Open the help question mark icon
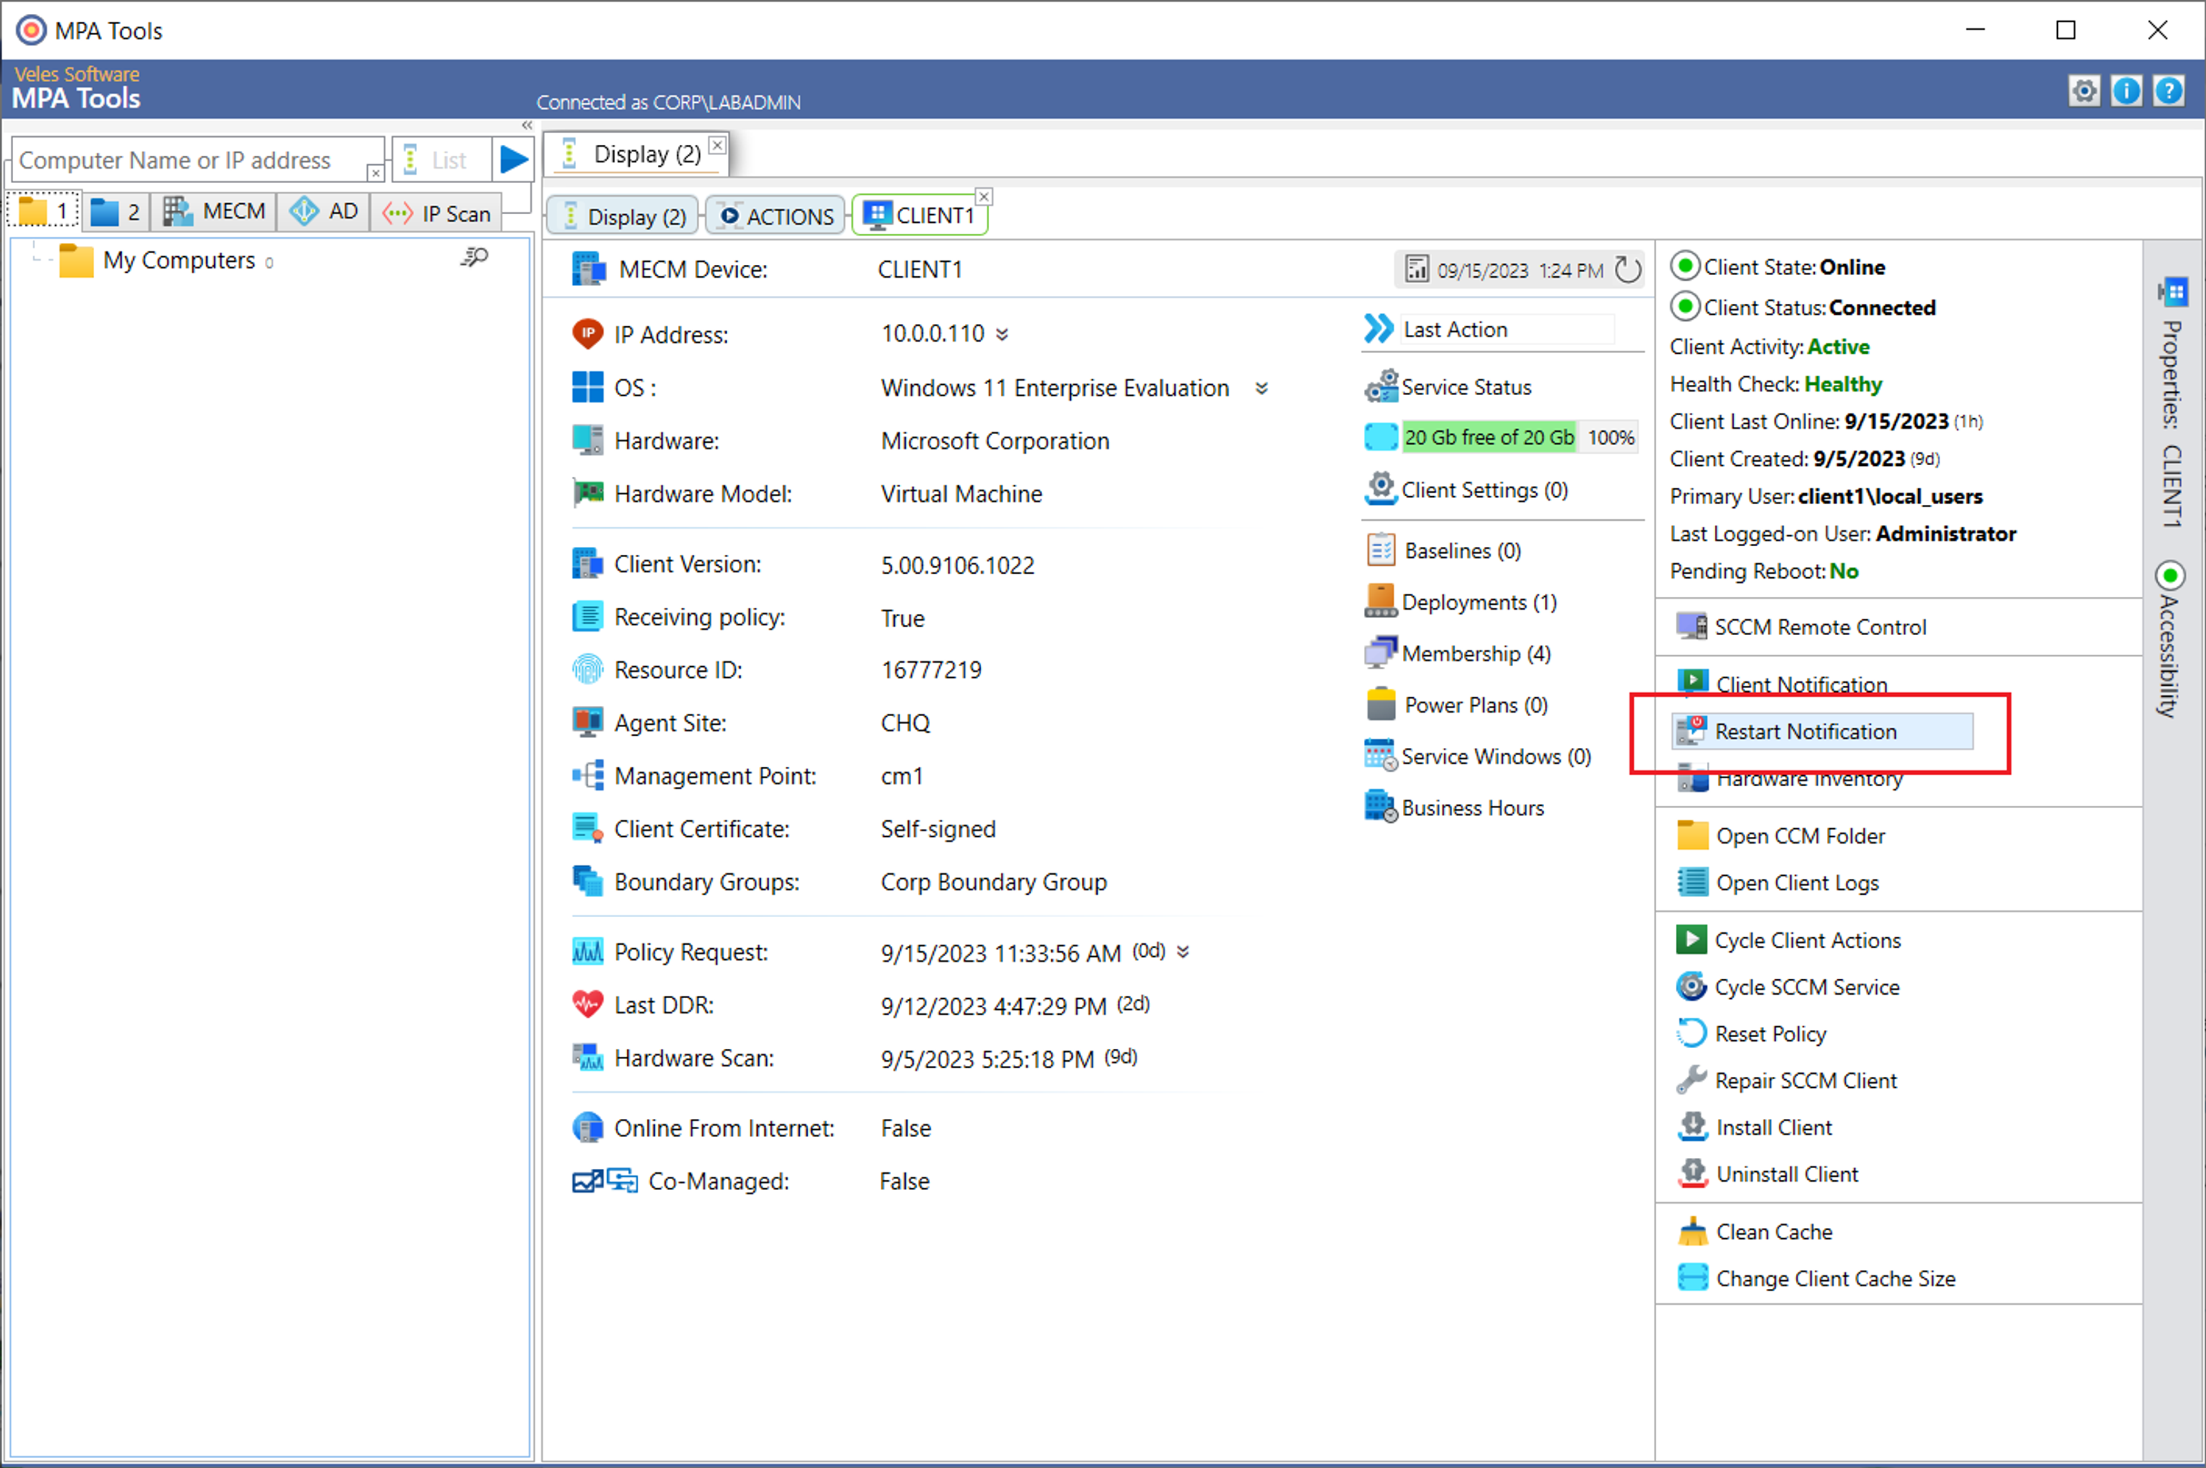 (2169, 91)
